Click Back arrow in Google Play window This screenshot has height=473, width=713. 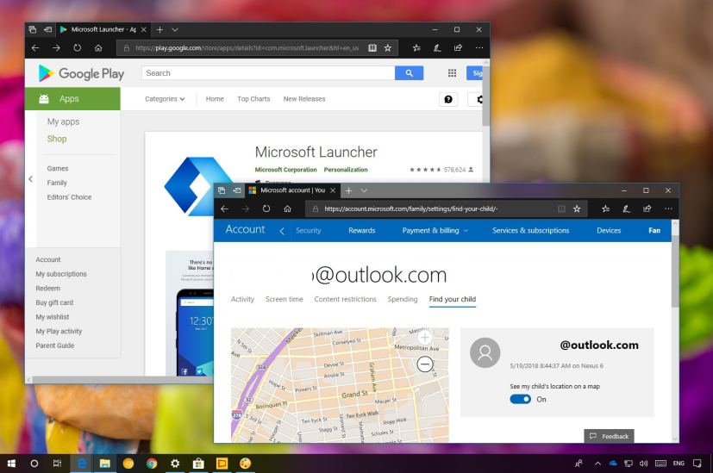[35, 47]
